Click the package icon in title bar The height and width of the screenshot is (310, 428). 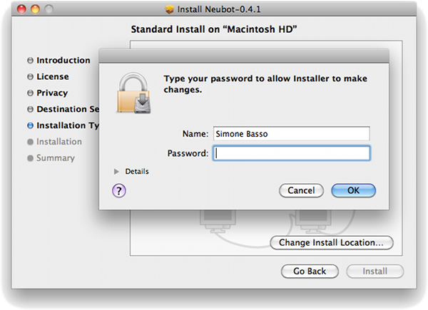point(169,9)
